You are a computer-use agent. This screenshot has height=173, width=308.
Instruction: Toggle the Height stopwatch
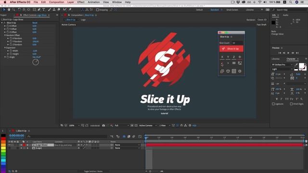pyautogui.click(x=11, y=54)
